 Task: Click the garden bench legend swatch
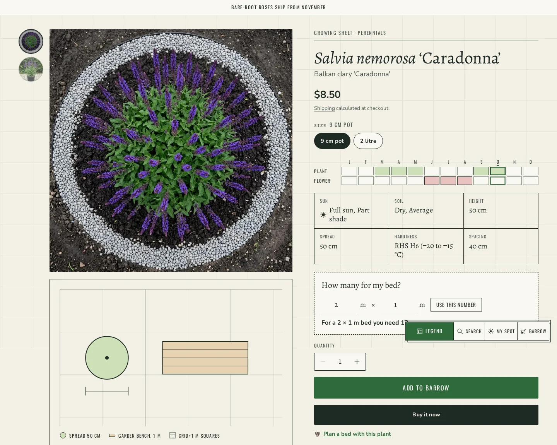click(112, 435)
